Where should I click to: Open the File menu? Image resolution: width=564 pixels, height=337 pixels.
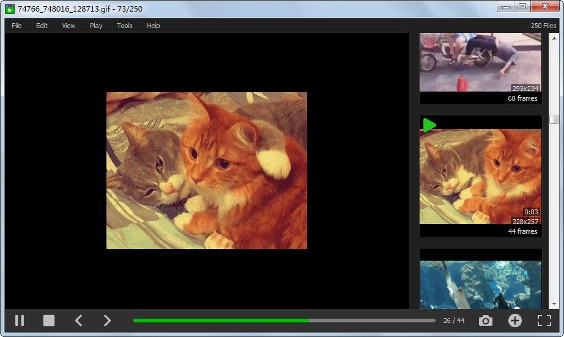pos(17,26)
